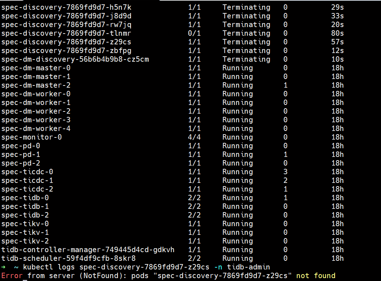Click (NotFound): text in error line
The image size is (381, 281).
pyautogui.click(x=103, y=276)
